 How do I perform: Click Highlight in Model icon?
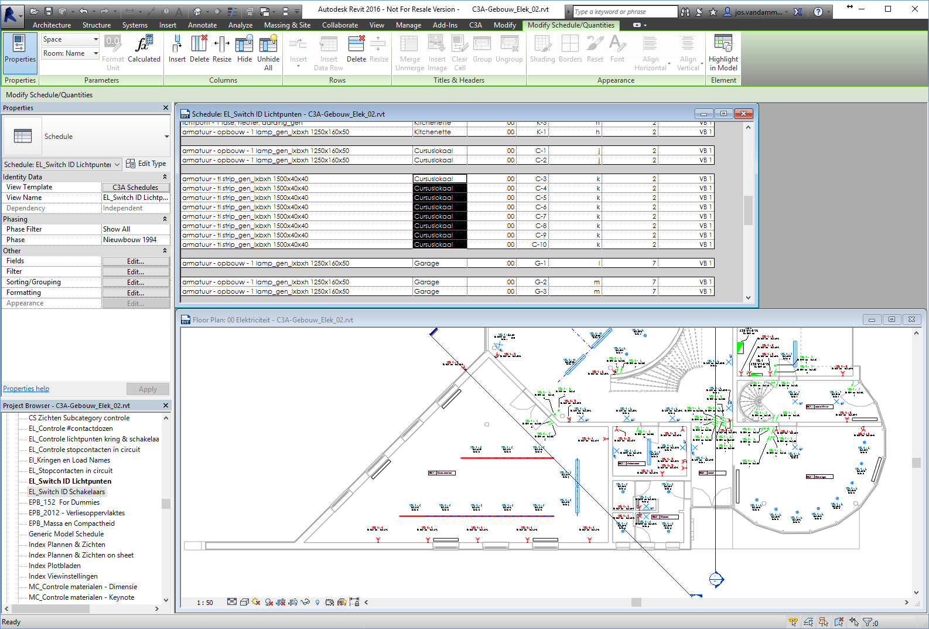coord(723,43)
